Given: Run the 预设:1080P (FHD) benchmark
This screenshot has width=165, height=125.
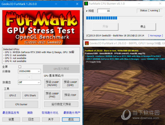Looking at the screenshot, I should (x=52, y=95).
